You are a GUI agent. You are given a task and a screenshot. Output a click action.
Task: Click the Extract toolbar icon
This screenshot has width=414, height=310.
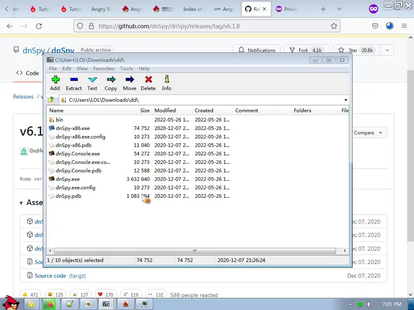[x=74, y=83]
